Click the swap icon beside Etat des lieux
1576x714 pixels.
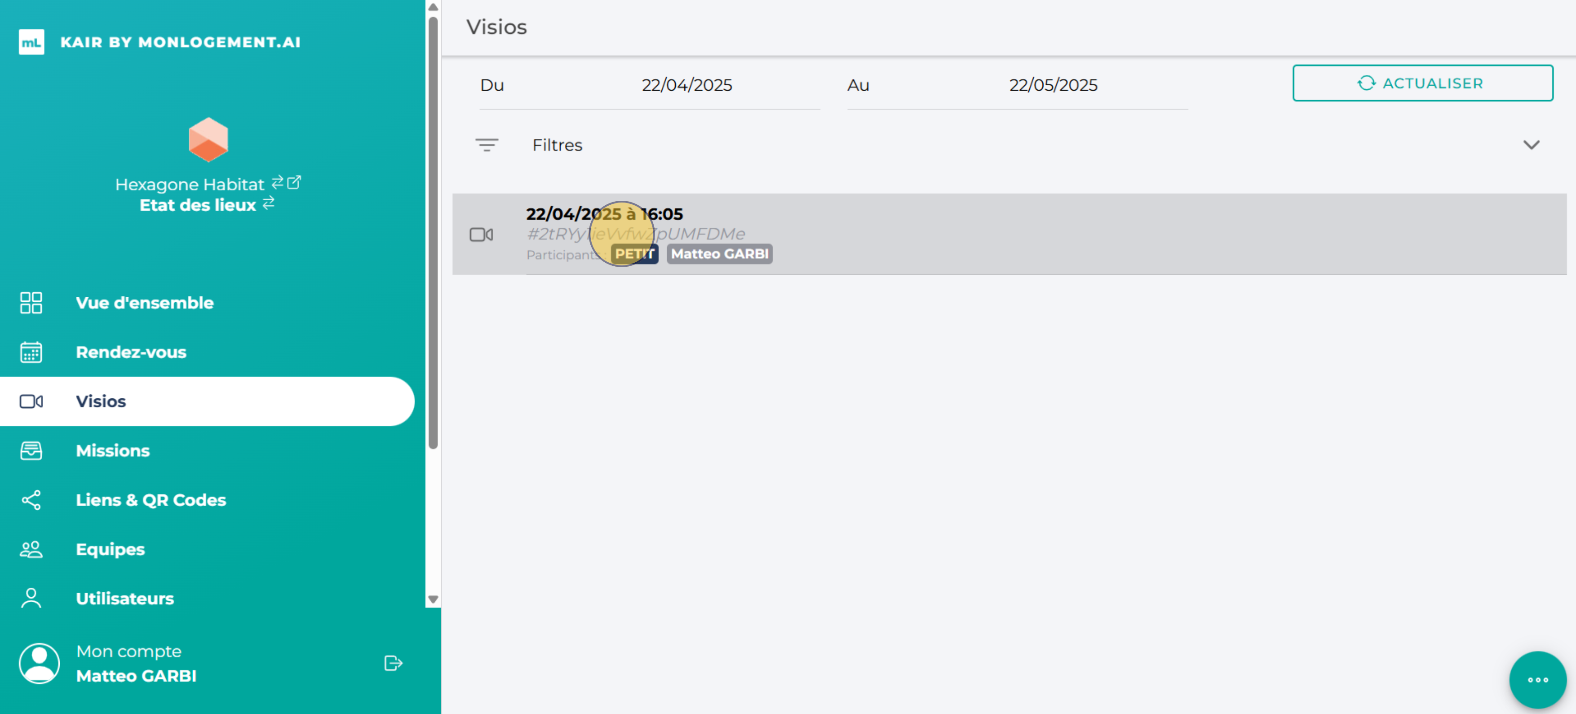click(x=269, y=203)
